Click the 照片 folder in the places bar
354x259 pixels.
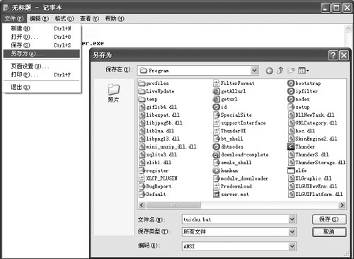113,93
